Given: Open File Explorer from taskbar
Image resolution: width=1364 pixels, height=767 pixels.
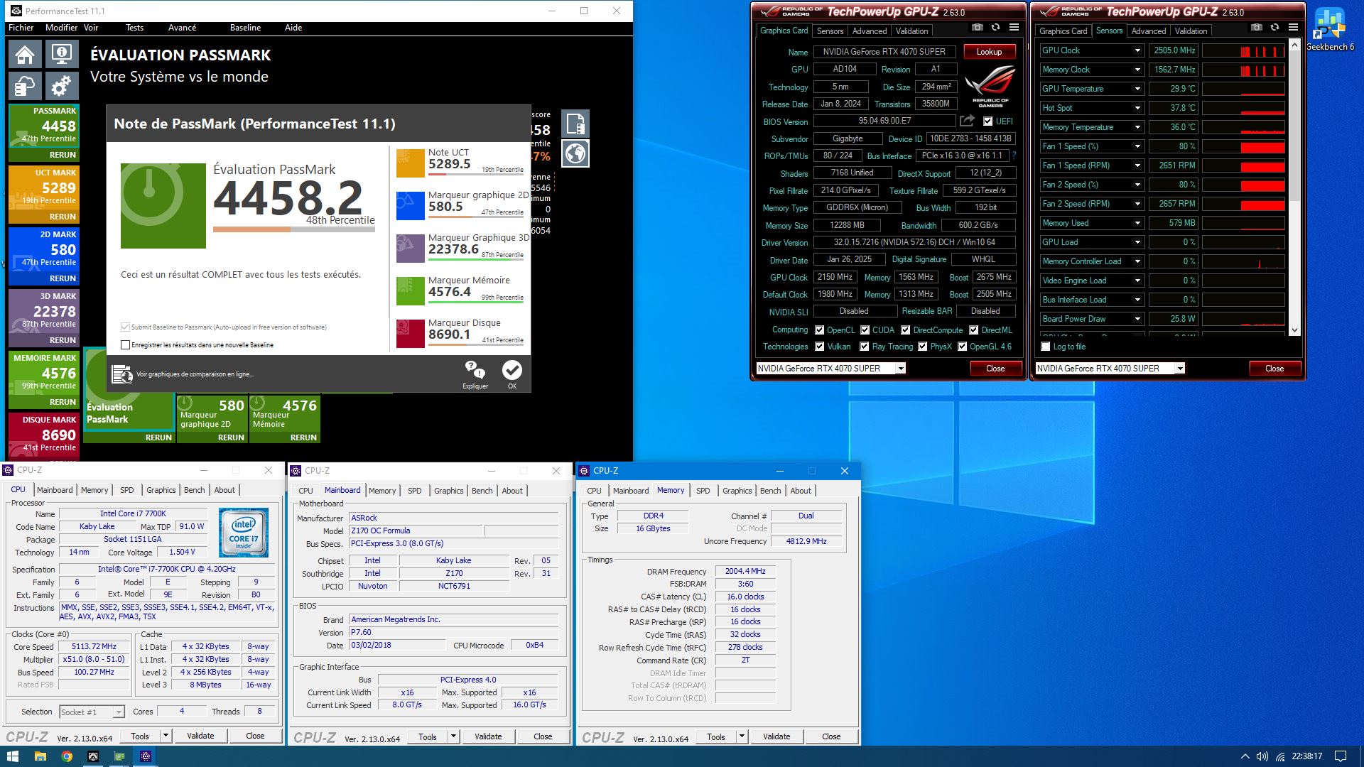Looking at the screenshot, I should tap(40, 756).
